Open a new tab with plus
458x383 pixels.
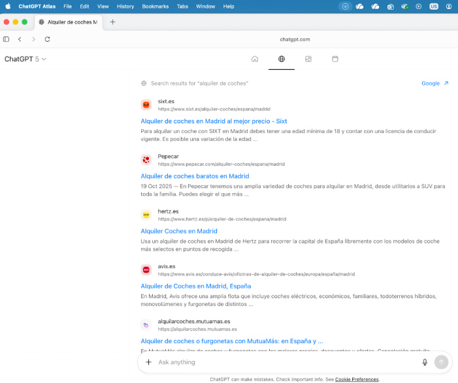[x=112, y=22]
